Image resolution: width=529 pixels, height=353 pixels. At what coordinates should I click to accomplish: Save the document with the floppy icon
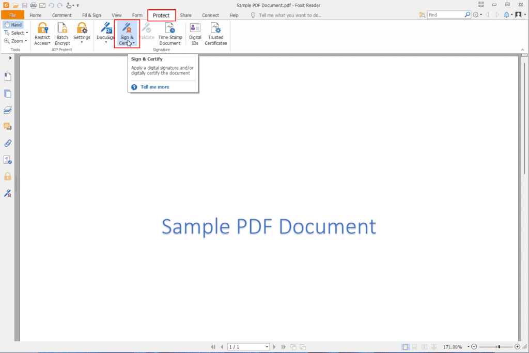click(x=24, y=5)
